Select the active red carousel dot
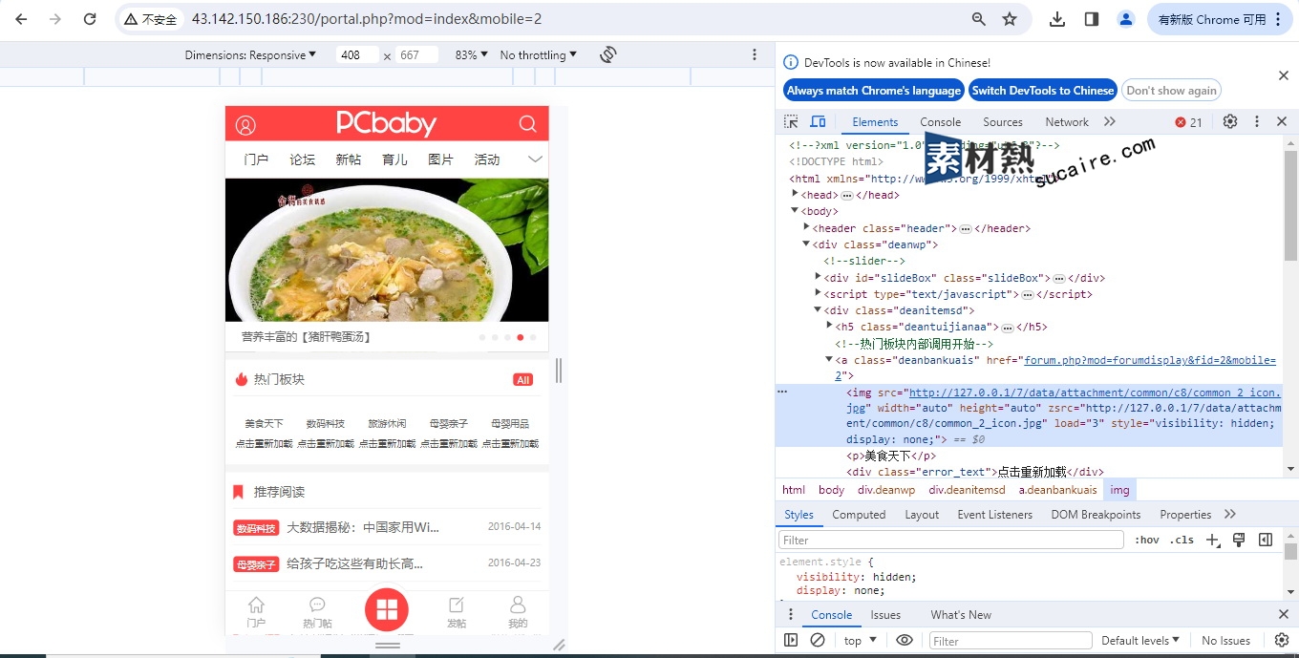Viewport: 1299px width, 658px height. tap(520, 337)
